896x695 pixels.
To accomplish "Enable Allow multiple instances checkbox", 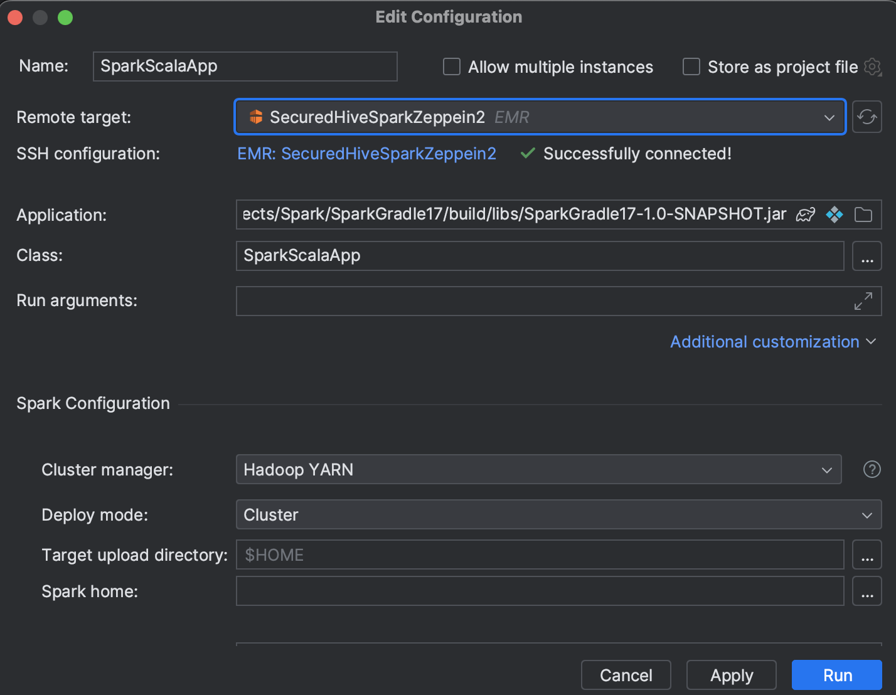I will pyautogui.click(x=451, y=66).
